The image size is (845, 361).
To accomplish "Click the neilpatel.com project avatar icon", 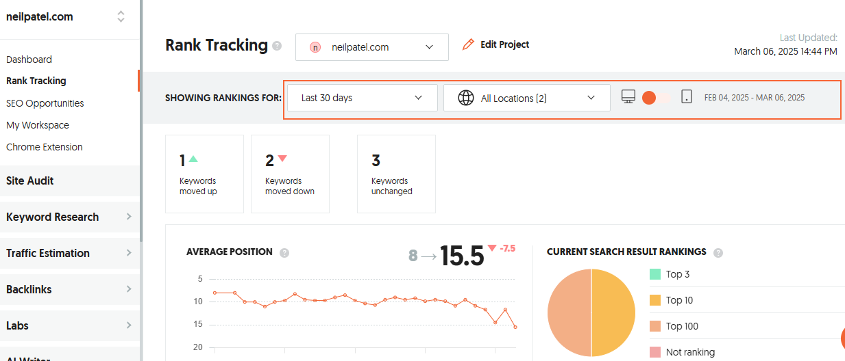I will coord(315,47).
